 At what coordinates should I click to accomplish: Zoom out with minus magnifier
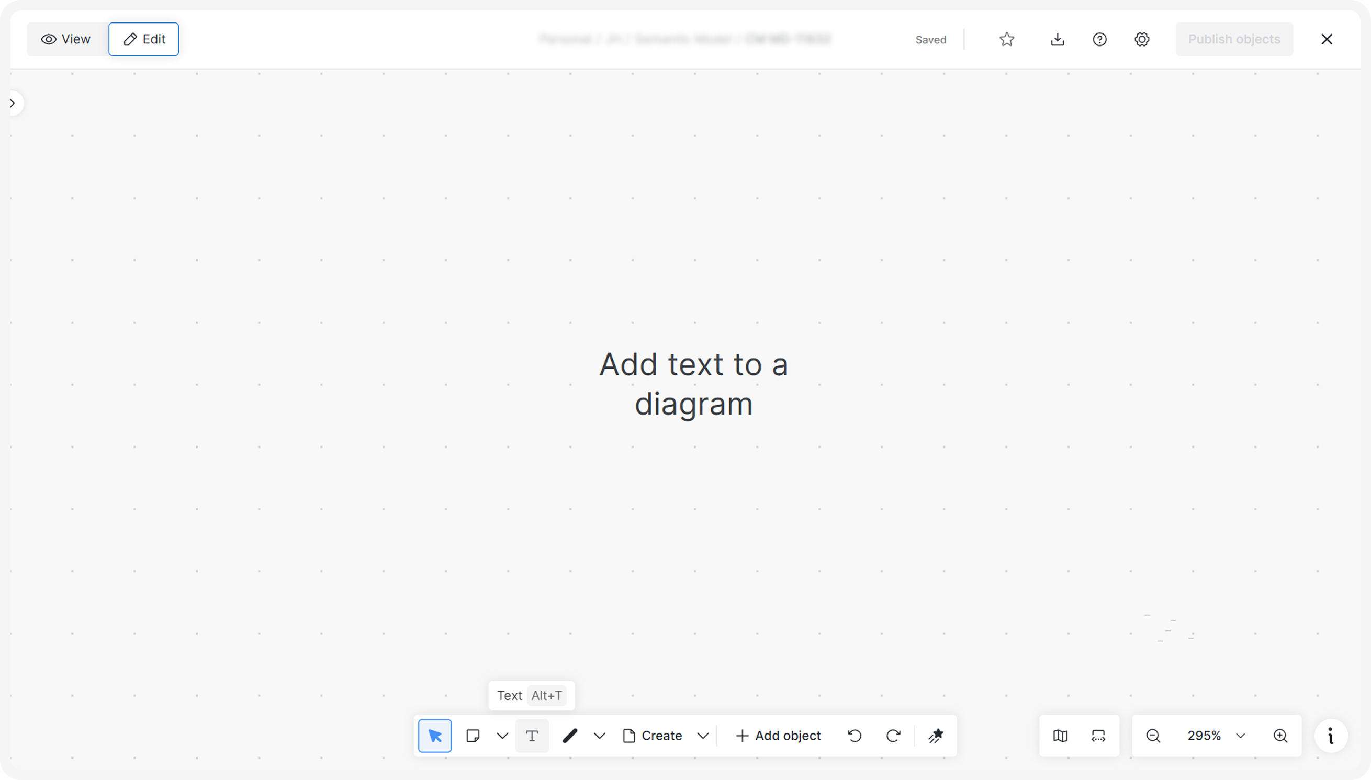coord(1153,736)
